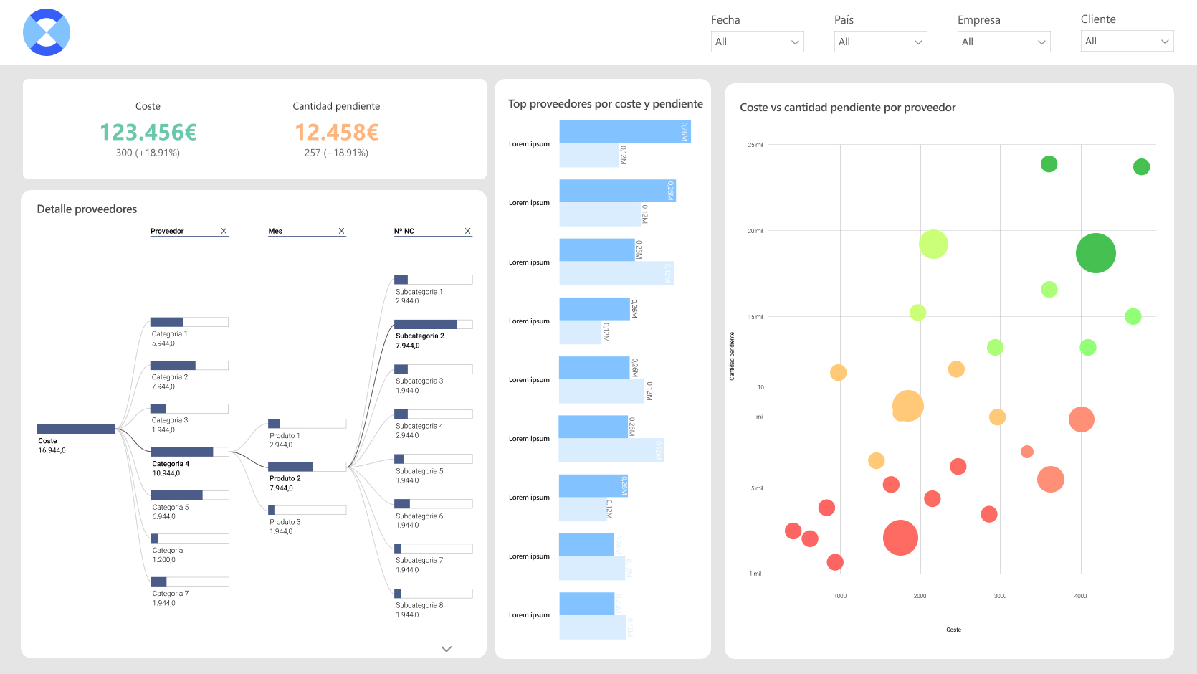Open the Fecha filter dropdown
The width and height of the screenshot is (1197, 674).
tap(758, 42)
